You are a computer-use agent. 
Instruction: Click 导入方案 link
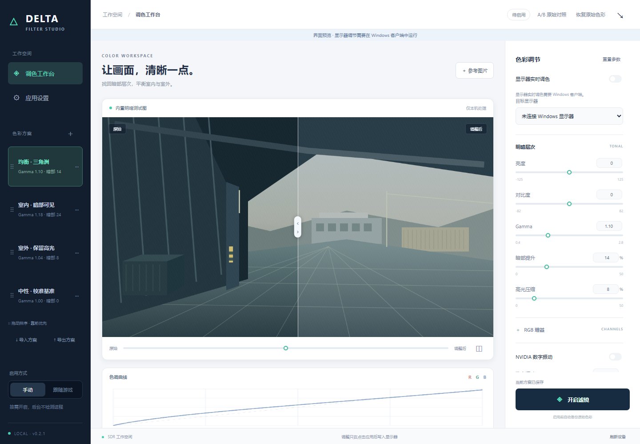click(26, 340)
